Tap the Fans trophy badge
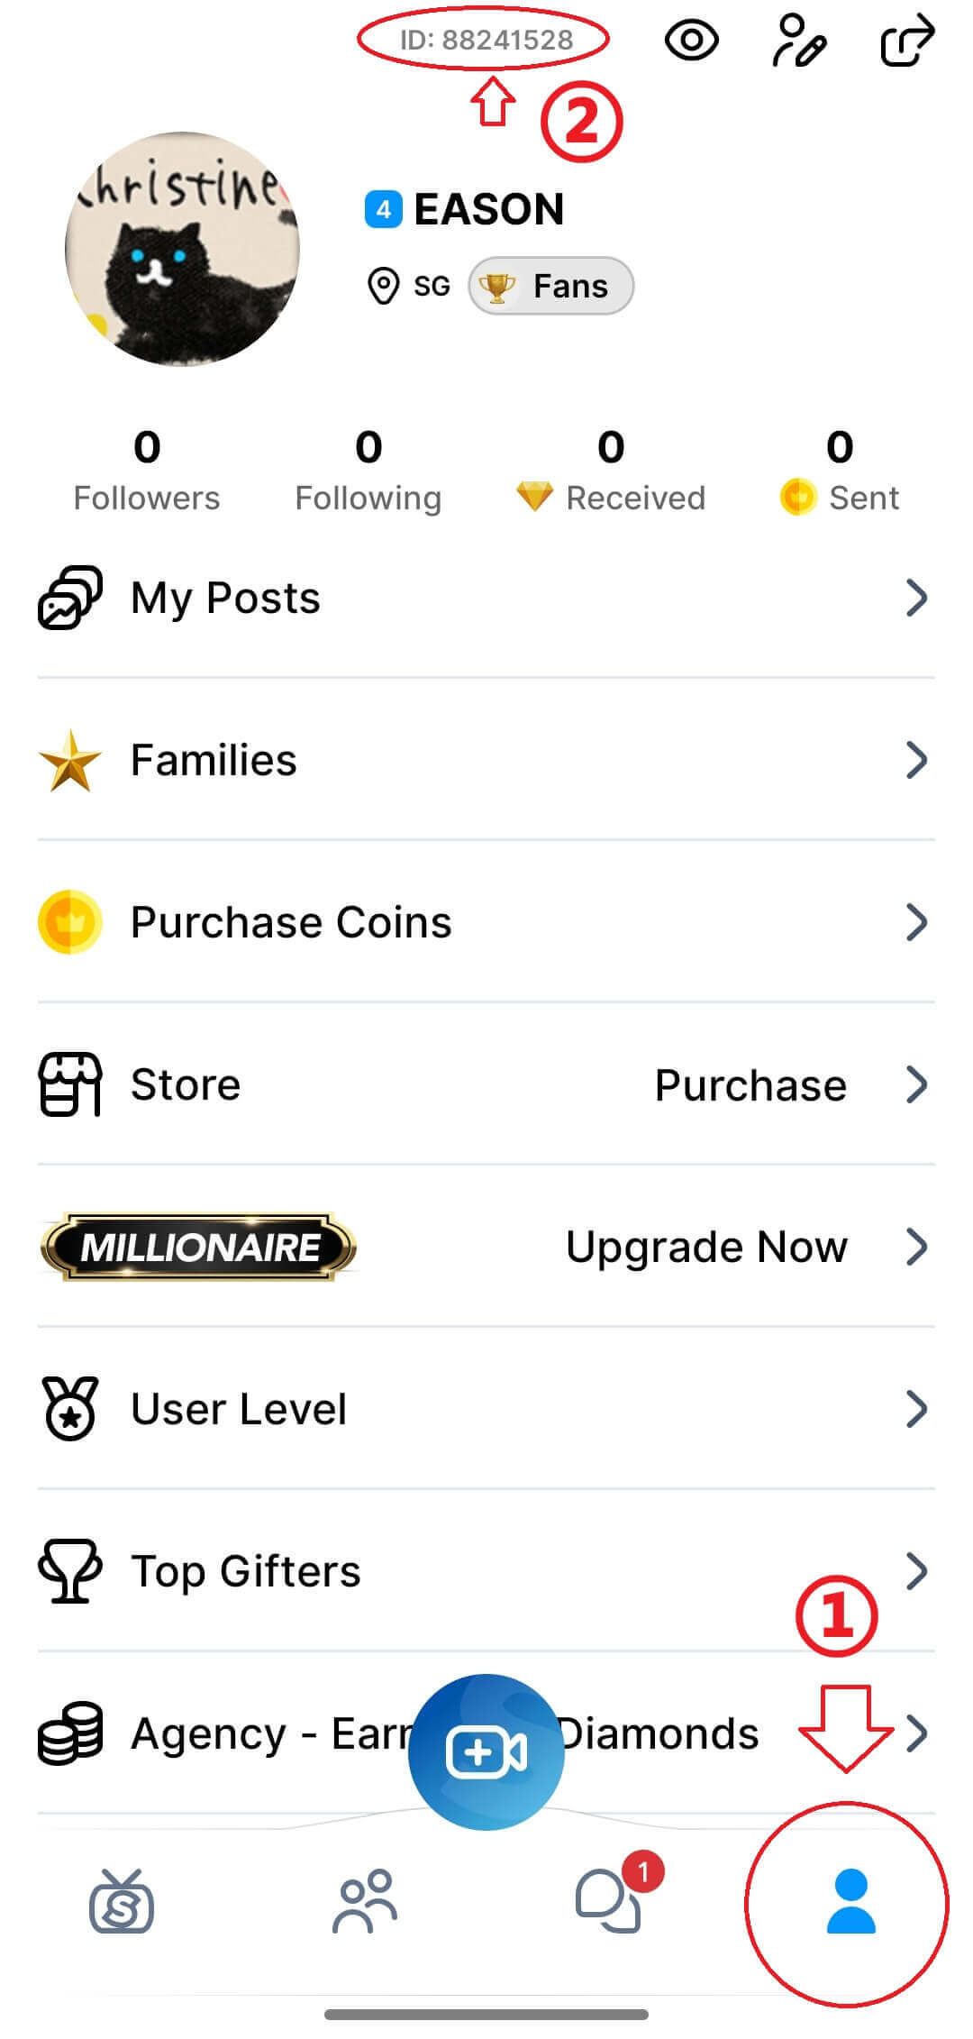Screen dimensions: 973x2039 pyautogui.click(x=550, y=287)
